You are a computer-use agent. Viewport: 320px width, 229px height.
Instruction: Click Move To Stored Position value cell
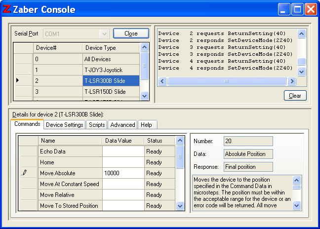[123, 205]
